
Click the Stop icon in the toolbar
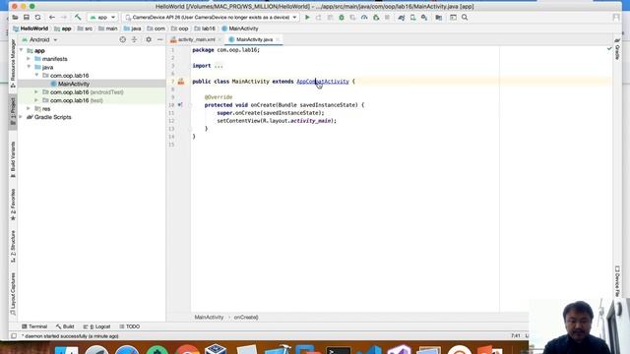pos(387,18)
